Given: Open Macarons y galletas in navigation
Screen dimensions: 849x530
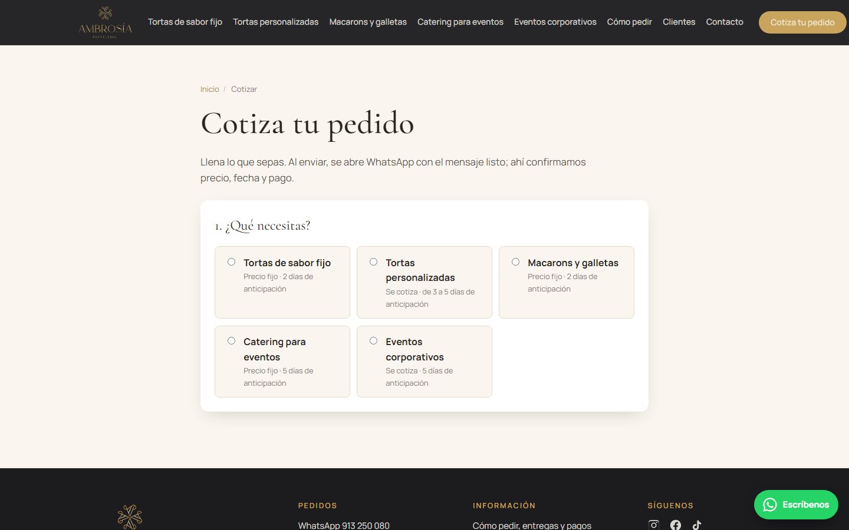Looking at the screenshot, I should pyautogui.click(x=368, y=22).
